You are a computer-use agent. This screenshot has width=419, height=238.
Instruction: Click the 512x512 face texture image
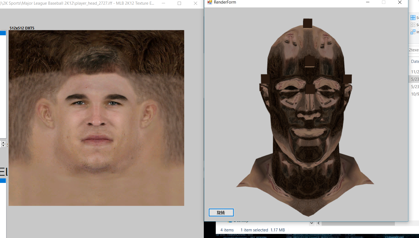(96, 118)
